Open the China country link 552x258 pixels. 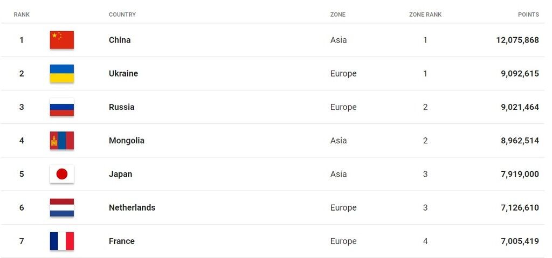[120, 40]
